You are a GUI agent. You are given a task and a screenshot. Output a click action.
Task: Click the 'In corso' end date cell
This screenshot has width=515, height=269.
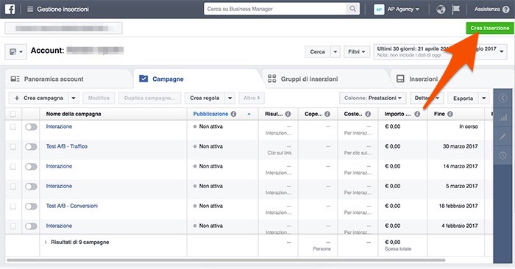469,126
